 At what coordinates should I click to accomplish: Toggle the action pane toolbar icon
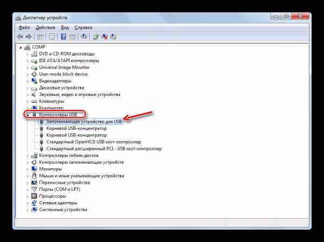[x=72, y=37]
